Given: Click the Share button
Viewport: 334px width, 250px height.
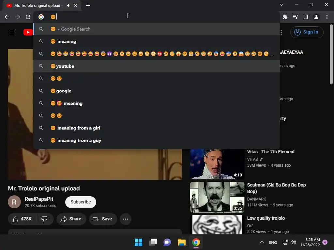Looking at the screenshot, I should [71, 219].
